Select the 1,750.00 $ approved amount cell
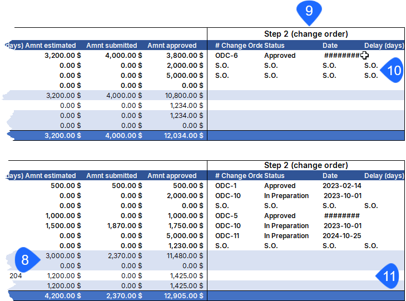The height and width of the screenshot is (301, 406). pyautogui.click(x=186, y=226)
